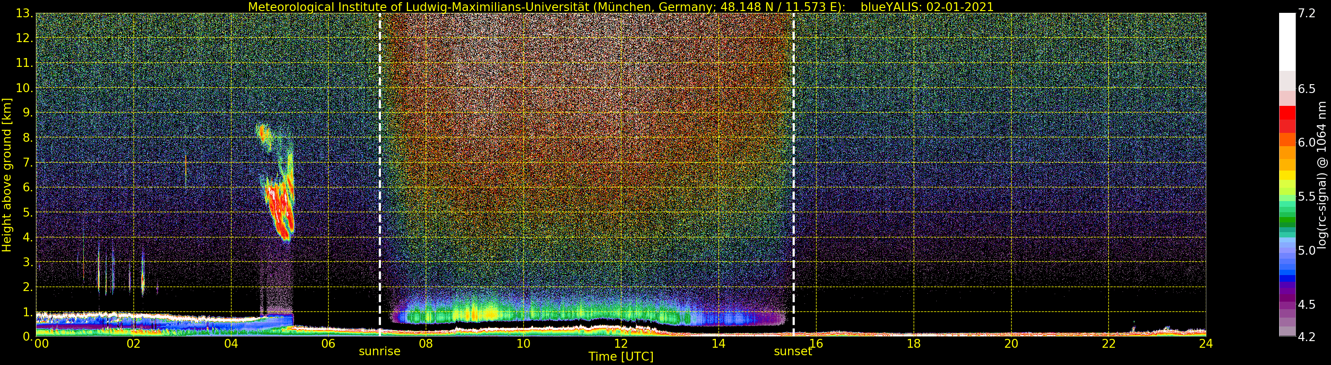The width and height of the screenshot is (1331, 365).
Task: Click the height axis tick '12.'
Action: point(24,38)
